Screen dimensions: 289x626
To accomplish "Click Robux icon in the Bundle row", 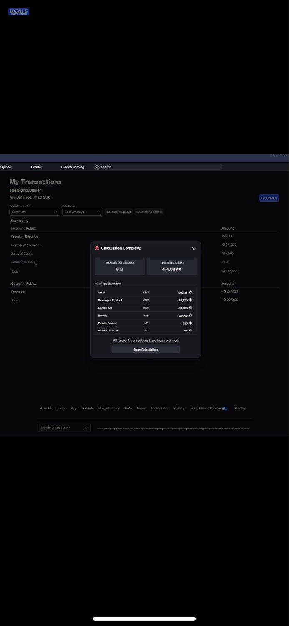I will (190, 316).
